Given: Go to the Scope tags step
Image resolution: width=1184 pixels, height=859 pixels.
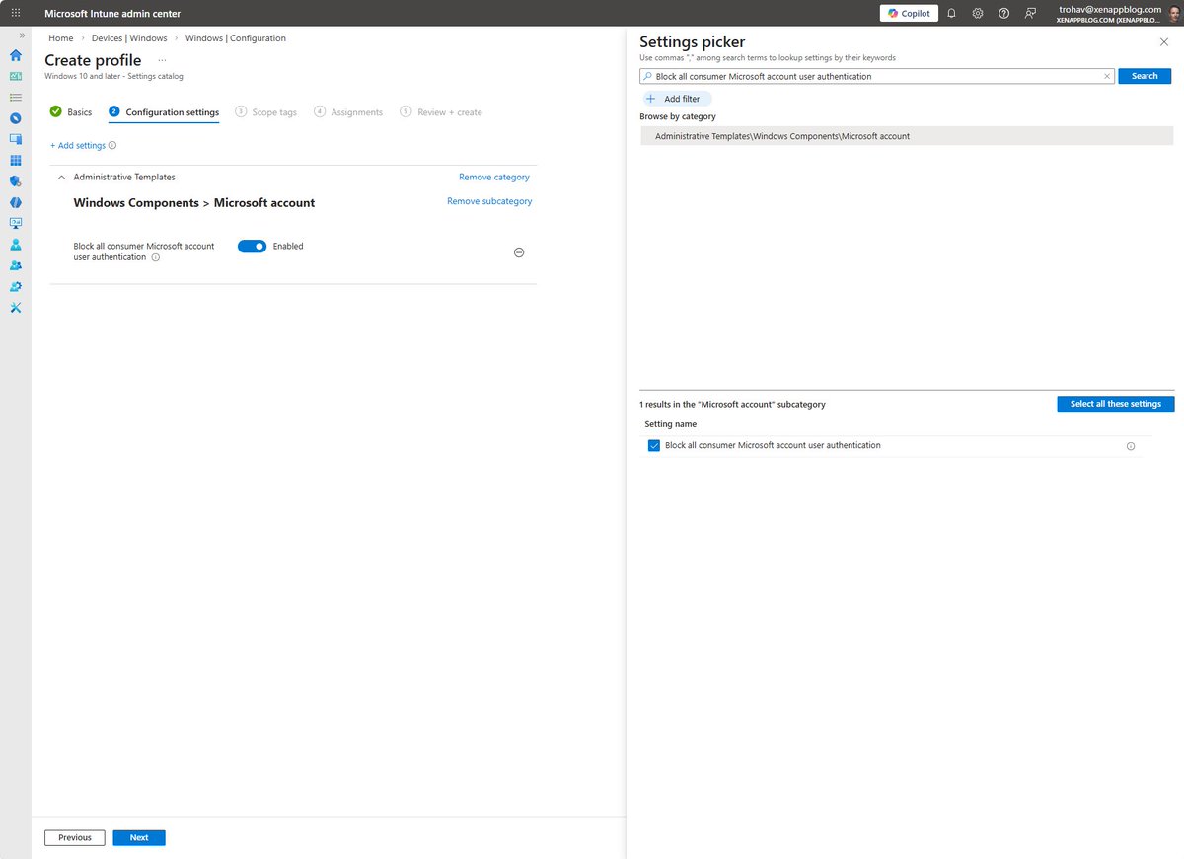Looking at the screenshot, I should pos(266,112).
